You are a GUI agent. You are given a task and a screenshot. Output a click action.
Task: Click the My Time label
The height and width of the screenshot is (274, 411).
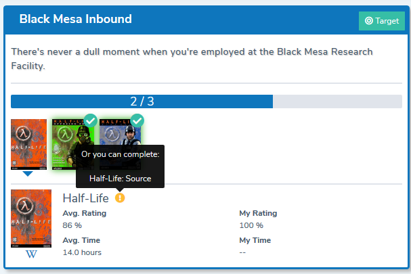[x=255, y=240]
